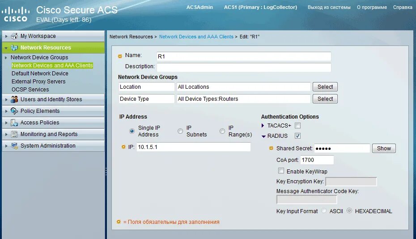Select Network Devices and AAA Clients item
The height and width of the screenshot is (239, 416).
(x=52, y=65)
